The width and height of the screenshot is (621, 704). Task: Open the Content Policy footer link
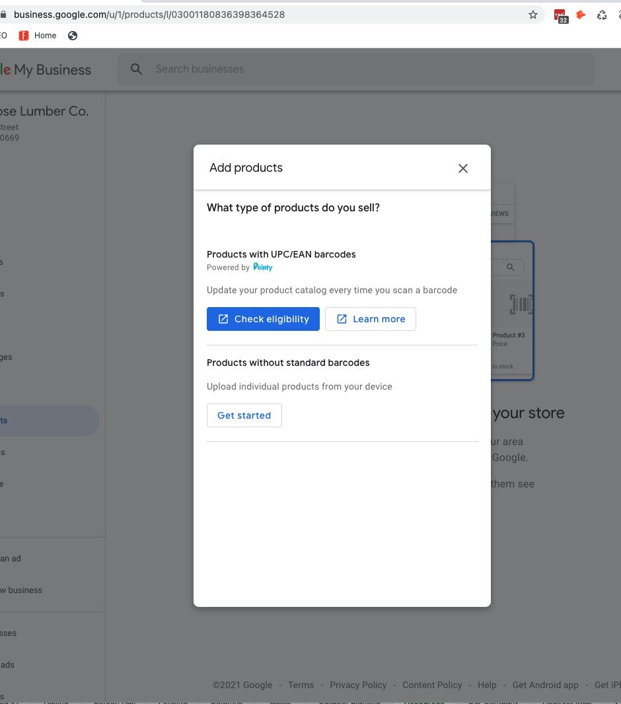click(x=432, y=685)
